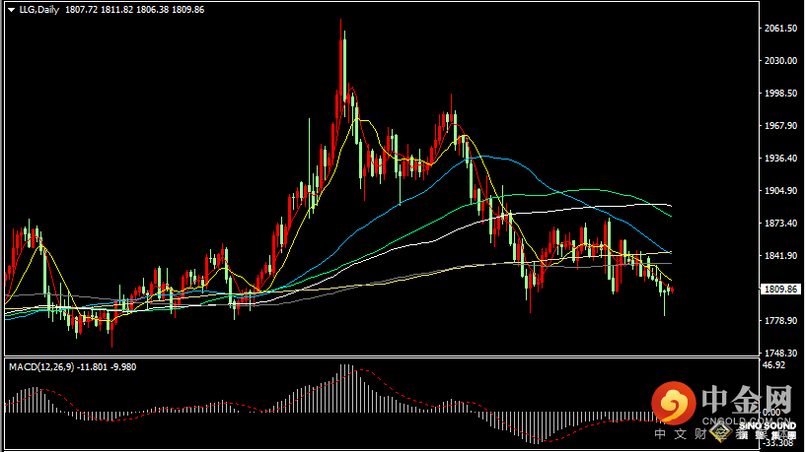The image size is (806, 452).
Task: Click the 2030.00 price axis label
Action: pos(779,61)
